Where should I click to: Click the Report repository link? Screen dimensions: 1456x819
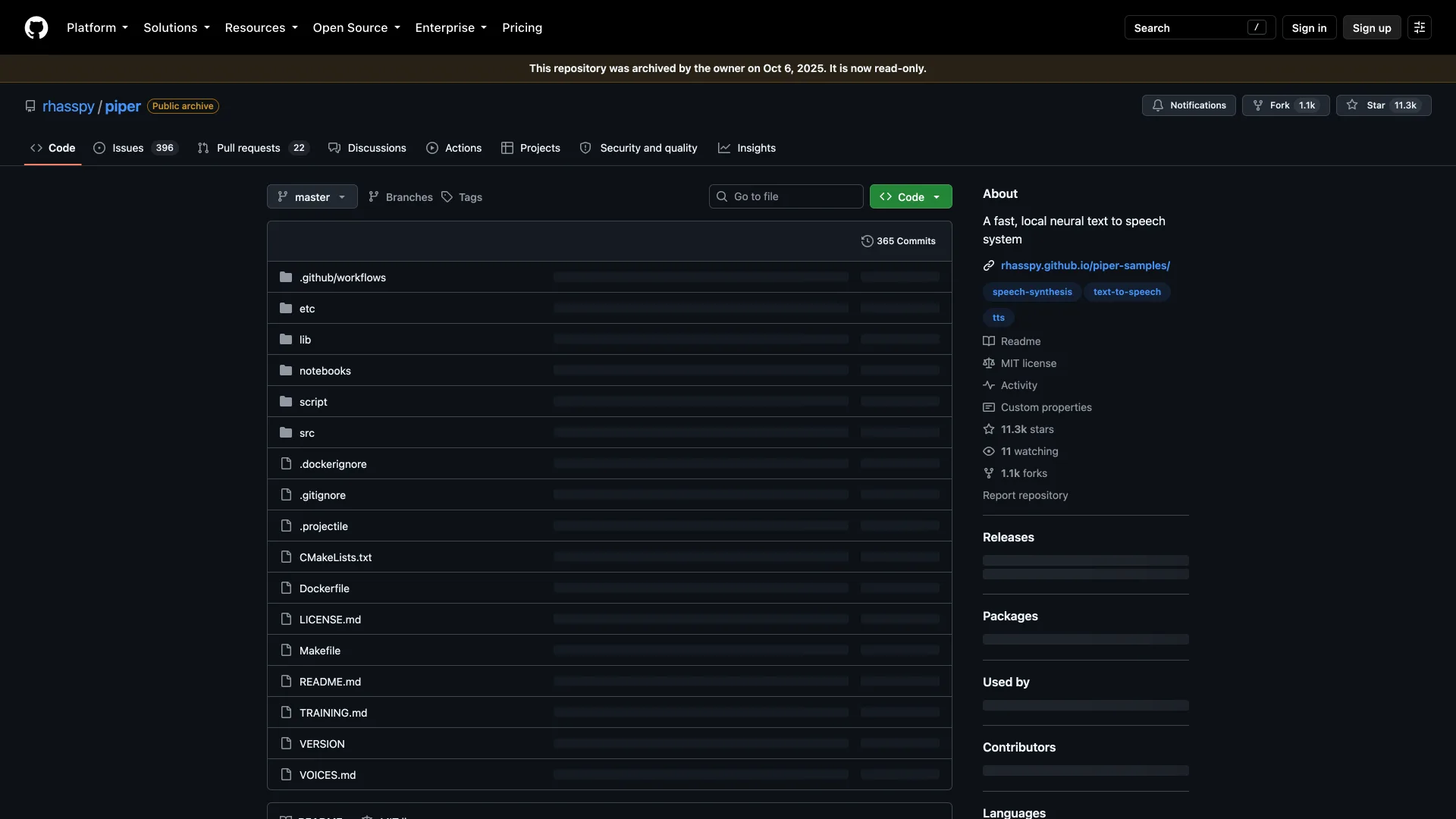(1025, 495)
